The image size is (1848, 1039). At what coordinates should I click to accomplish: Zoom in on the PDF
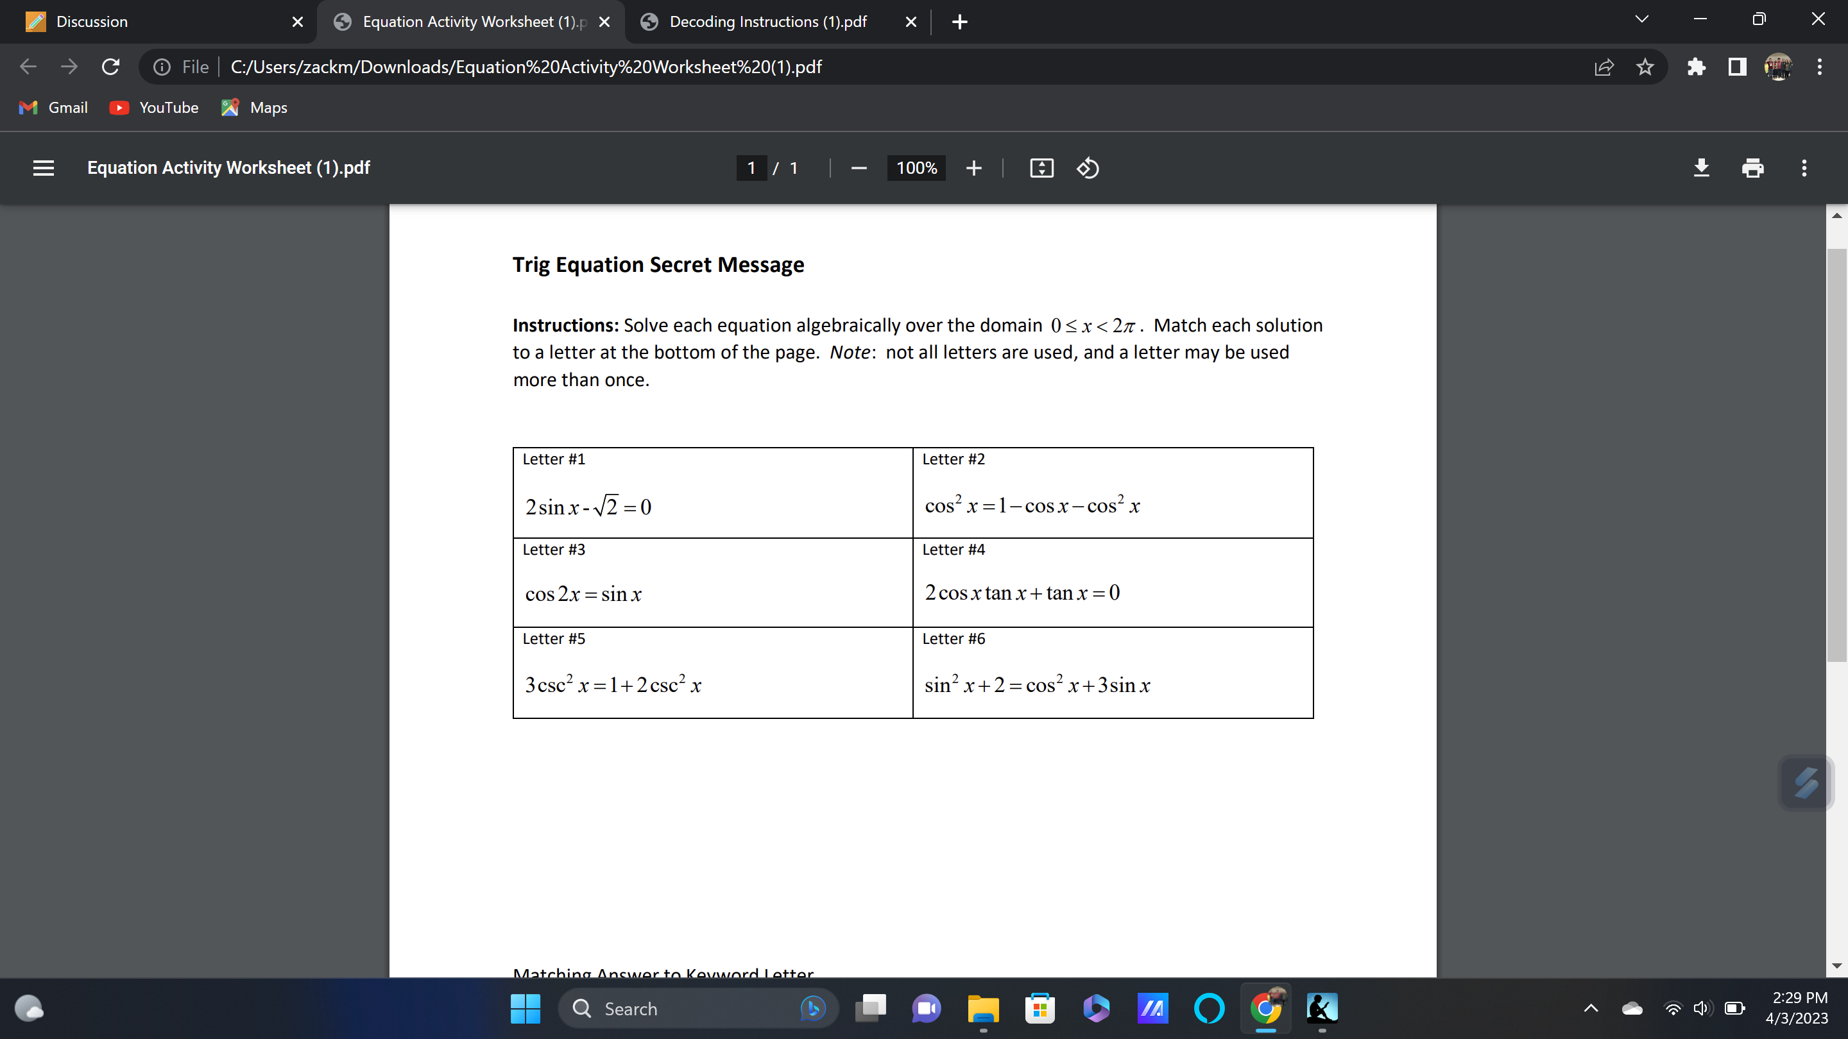973,168
